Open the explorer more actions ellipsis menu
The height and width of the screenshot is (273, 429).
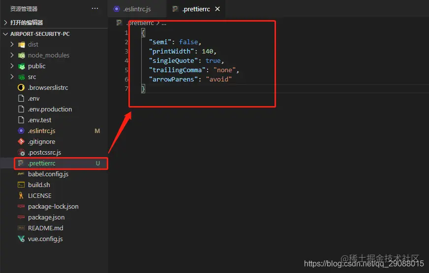[95, 8]
